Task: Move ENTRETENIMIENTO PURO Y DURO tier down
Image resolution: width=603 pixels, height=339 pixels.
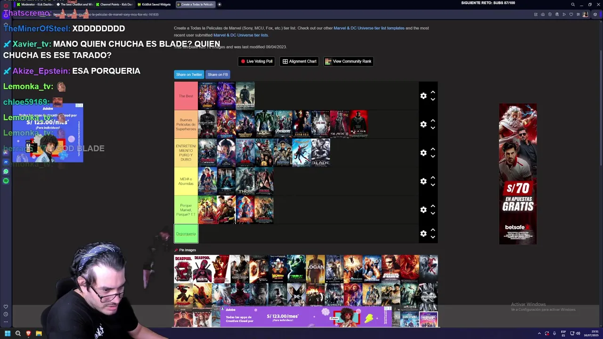Action: [x=432, y=156]
